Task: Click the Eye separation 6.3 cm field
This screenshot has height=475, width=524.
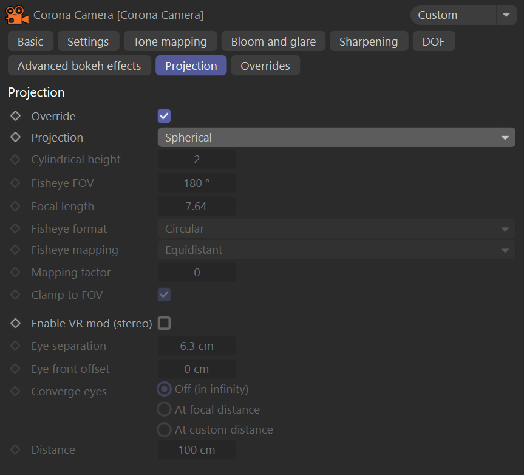Action: [197, 346]
